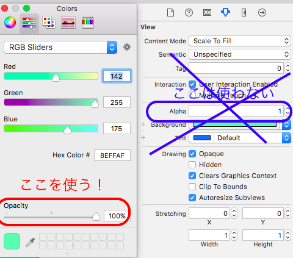Open the image palettes tab
This screenshot has width=293, height=258.
[68, 23]
